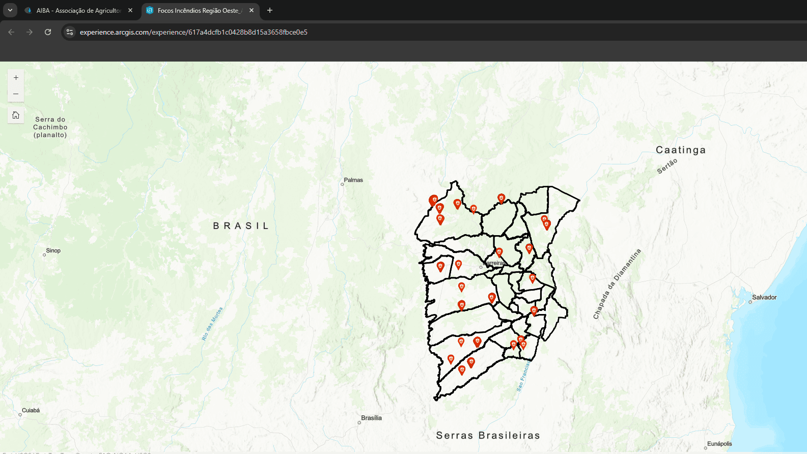Select the Focos Incêndios Região Oeste tab
The width and height of the screenshot is (807, 454).
(x=199, y=10)
